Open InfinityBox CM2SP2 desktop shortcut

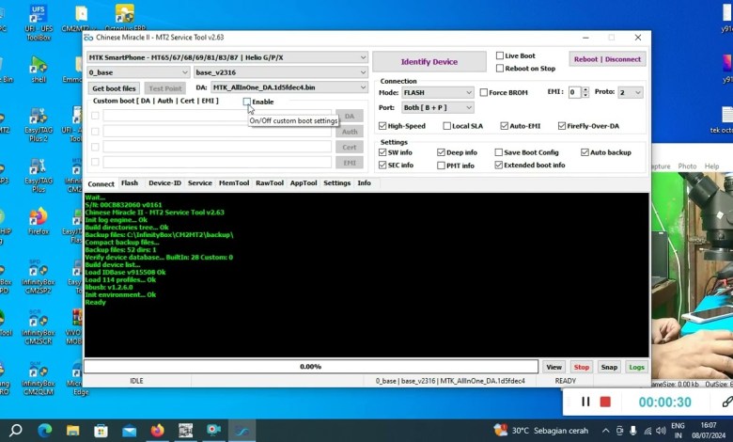point(39,277)
